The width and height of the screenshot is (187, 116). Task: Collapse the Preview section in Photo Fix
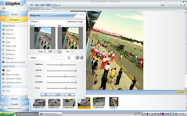[31, 21]
